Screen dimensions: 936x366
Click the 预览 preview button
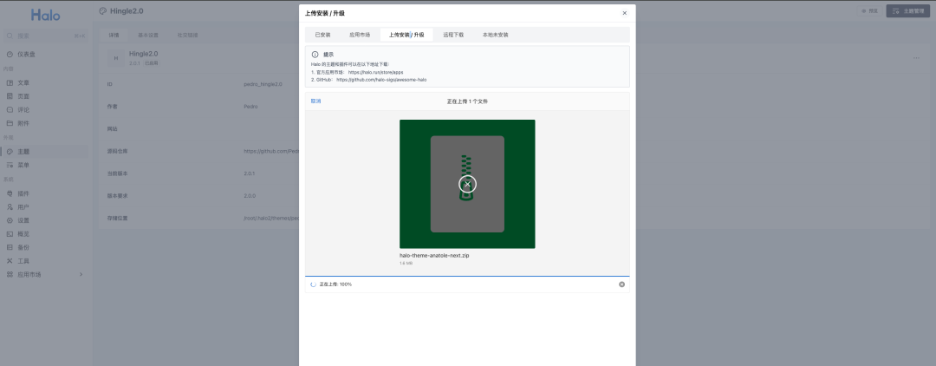pos(869,10)
